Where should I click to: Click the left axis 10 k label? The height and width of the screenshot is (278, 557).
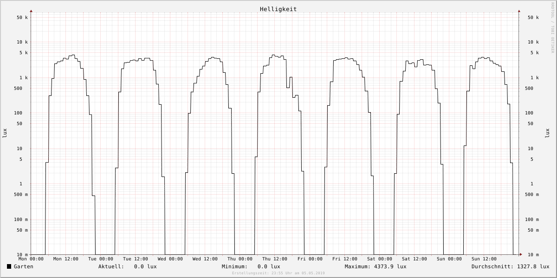[22, 42]
